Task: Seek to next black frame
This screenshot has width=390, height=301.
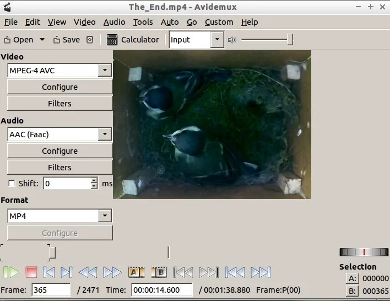Action: [209, 272]
